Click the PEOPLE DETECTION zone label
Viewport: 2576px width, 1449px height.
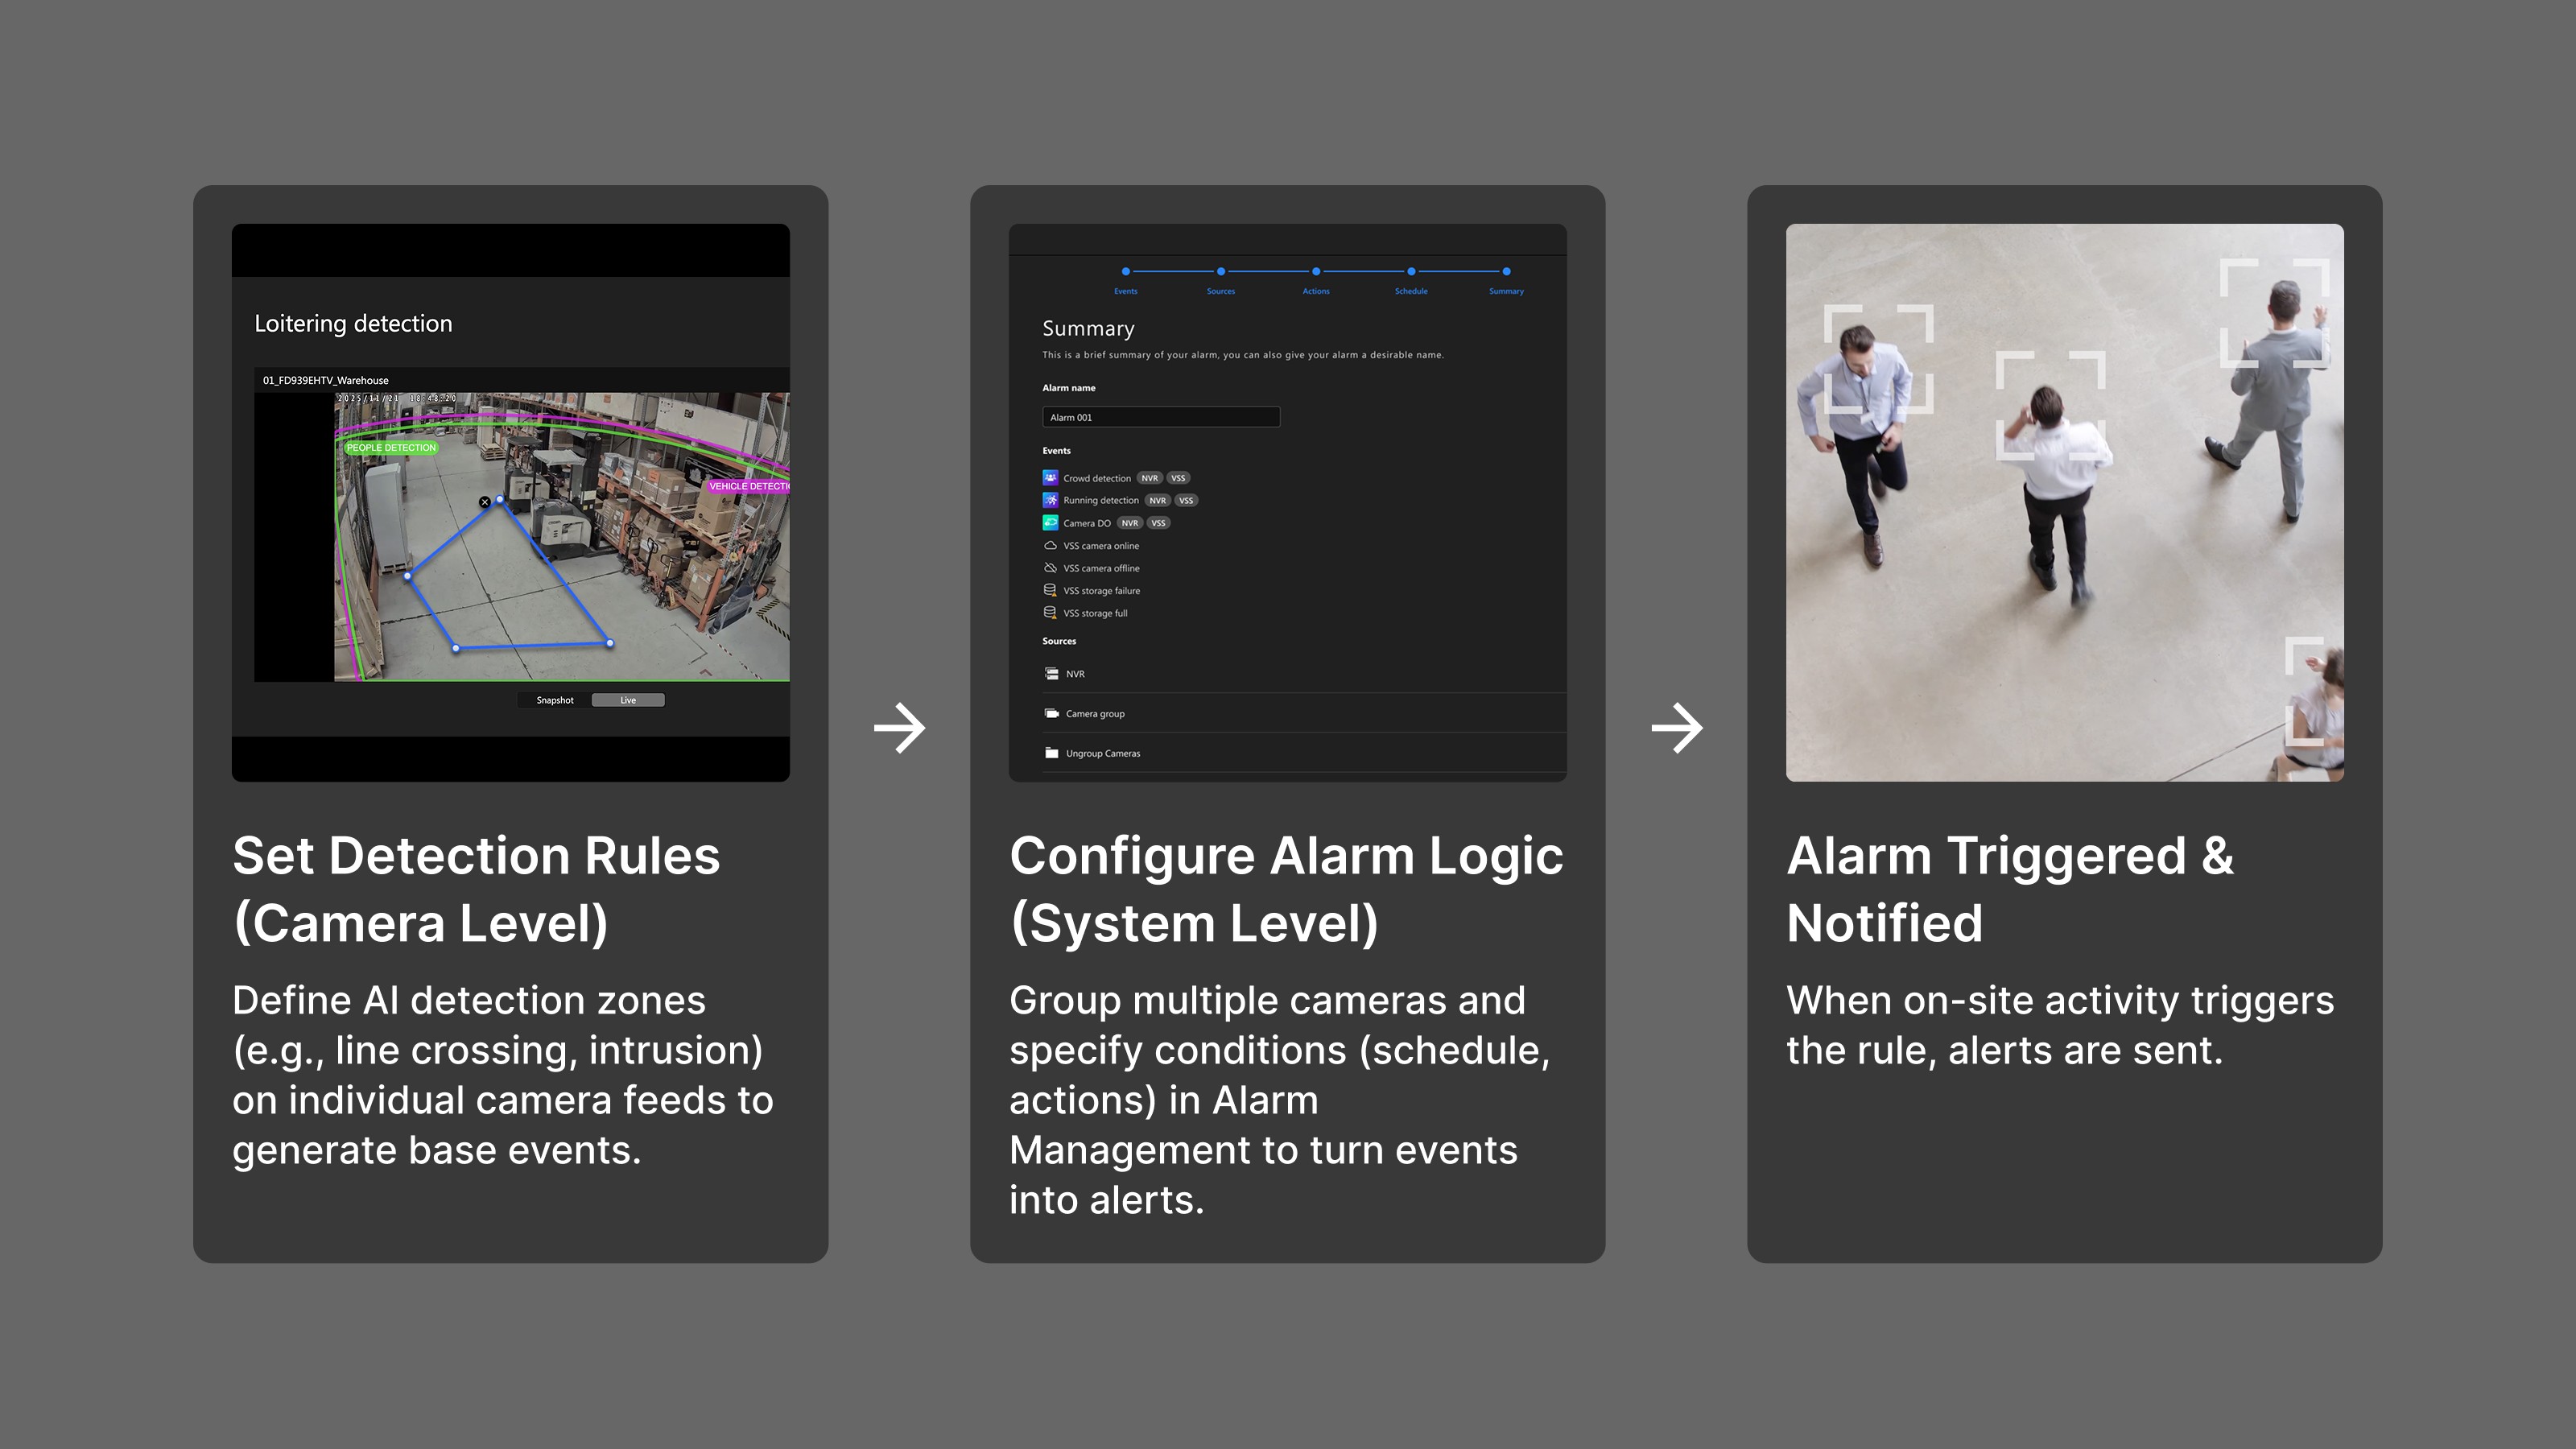click(391, 448)
